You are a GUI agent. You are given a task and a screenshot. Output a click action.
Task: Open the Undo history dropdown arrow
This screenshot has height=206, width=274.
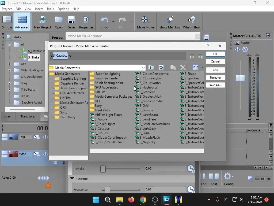point(113,22)
